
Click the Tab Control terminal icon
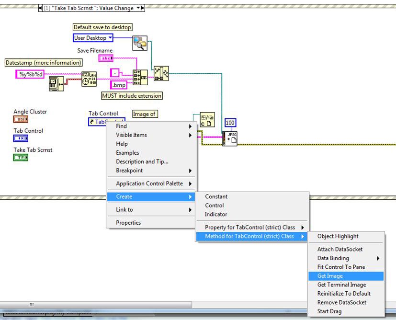(21, 139)
